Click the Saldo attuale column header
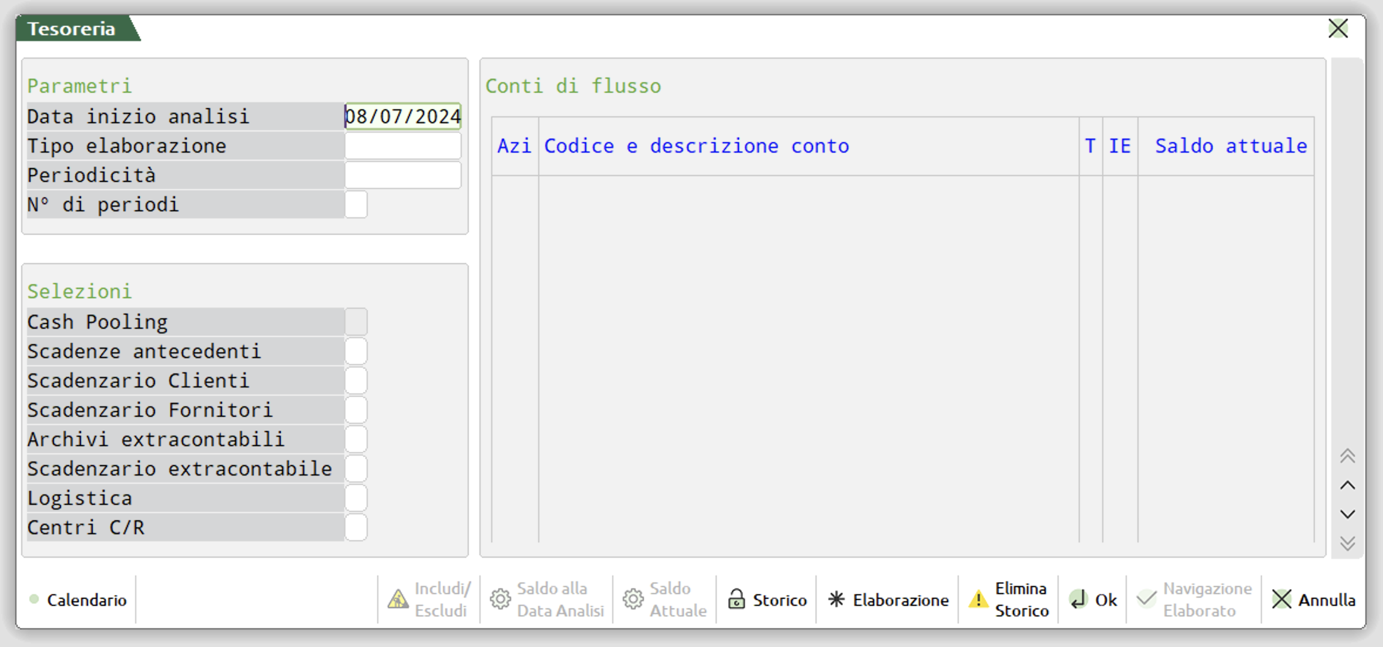 click(x=1230, y=146)
